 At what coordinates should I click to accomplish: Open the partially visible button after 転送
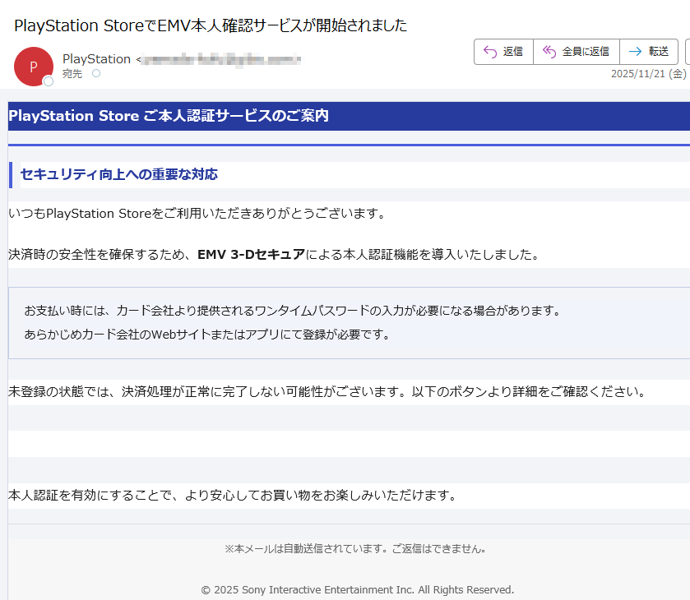tap(687, 52)
